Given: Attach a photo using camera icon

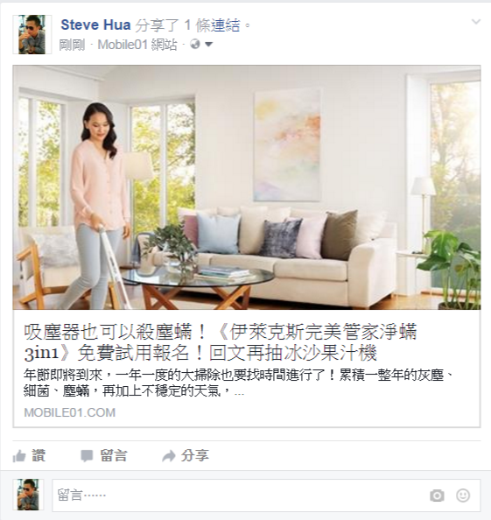Looking at the screenshot, I should tap(437, 495).
